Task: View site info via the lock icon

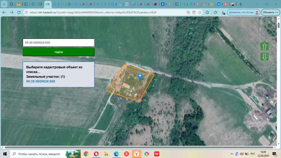Action: pos(26,12)
